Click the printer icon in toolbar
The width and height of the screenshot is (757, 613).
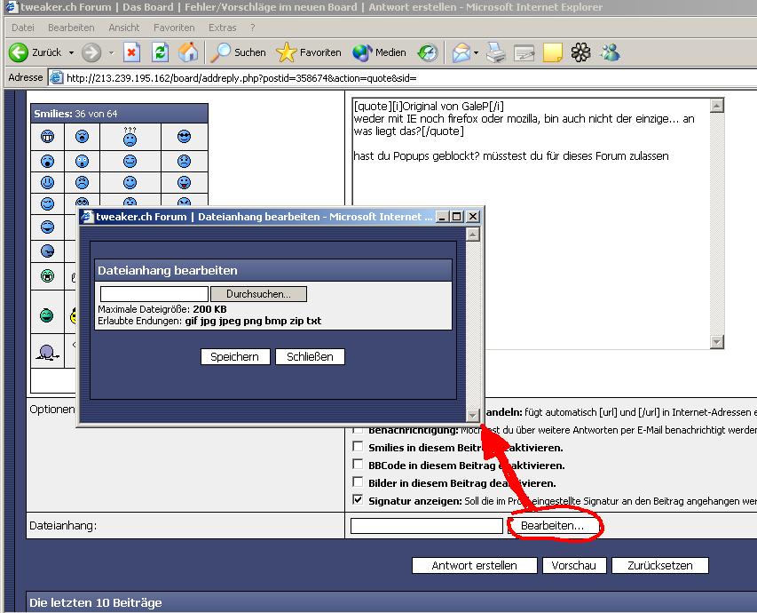(496, 52)
